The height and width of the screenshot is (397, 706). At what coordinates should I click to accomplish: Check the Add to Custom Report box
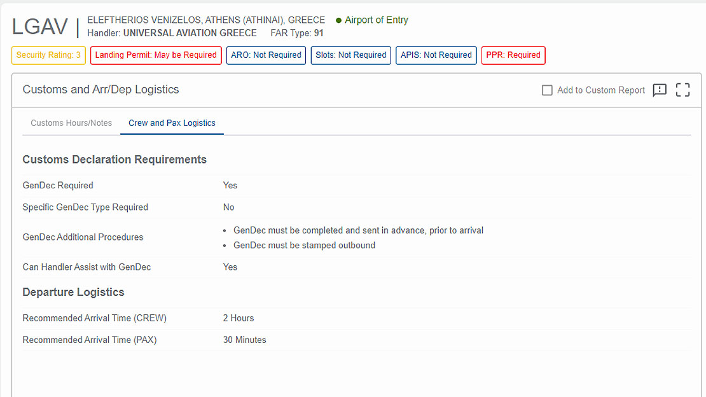(547, 90)
